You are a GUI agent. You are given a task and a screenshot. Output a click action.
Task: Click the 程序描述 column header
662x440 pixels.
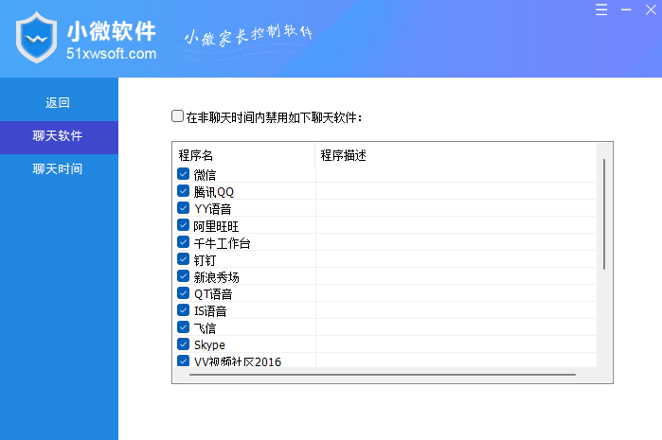(456, 155)
